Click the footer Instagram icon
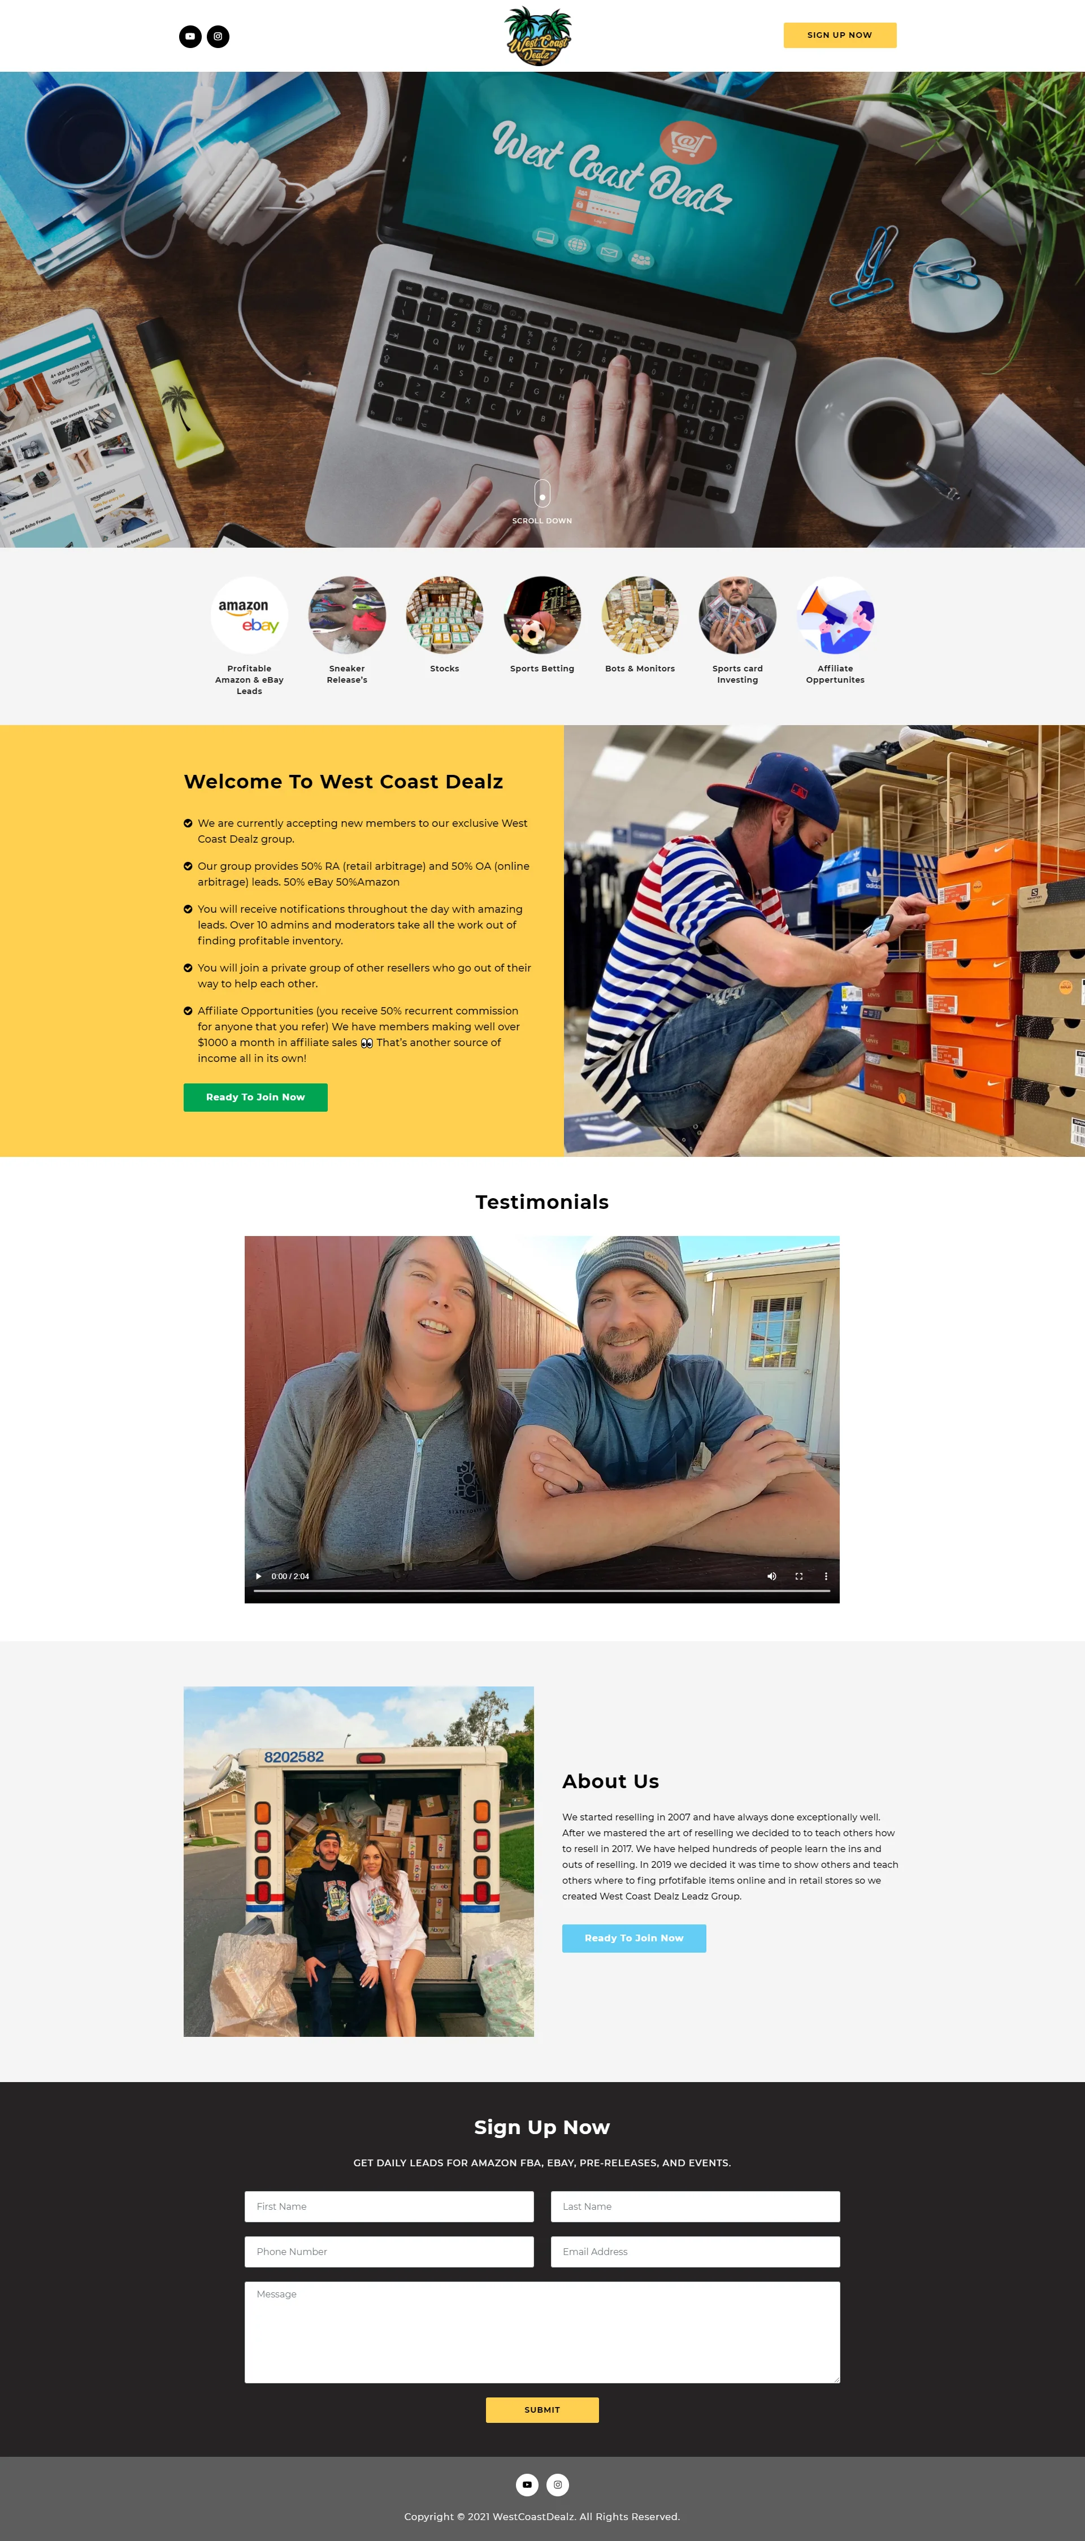The image size is (1085, 2541). coord(557,2484)
